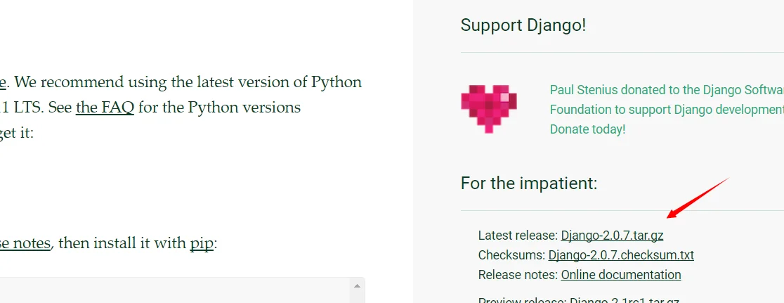Open the Django-2.0.7.checksum.txt file link
Screen dimensions: 784x303
click(621, 255)
